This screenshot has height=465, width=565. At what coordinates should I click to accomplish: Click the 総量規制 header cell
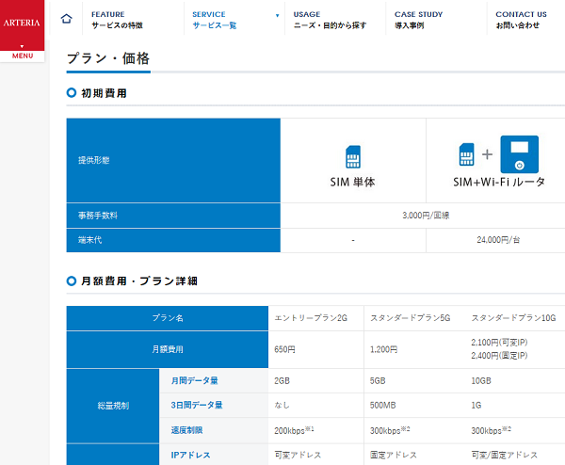pos(113,406)
